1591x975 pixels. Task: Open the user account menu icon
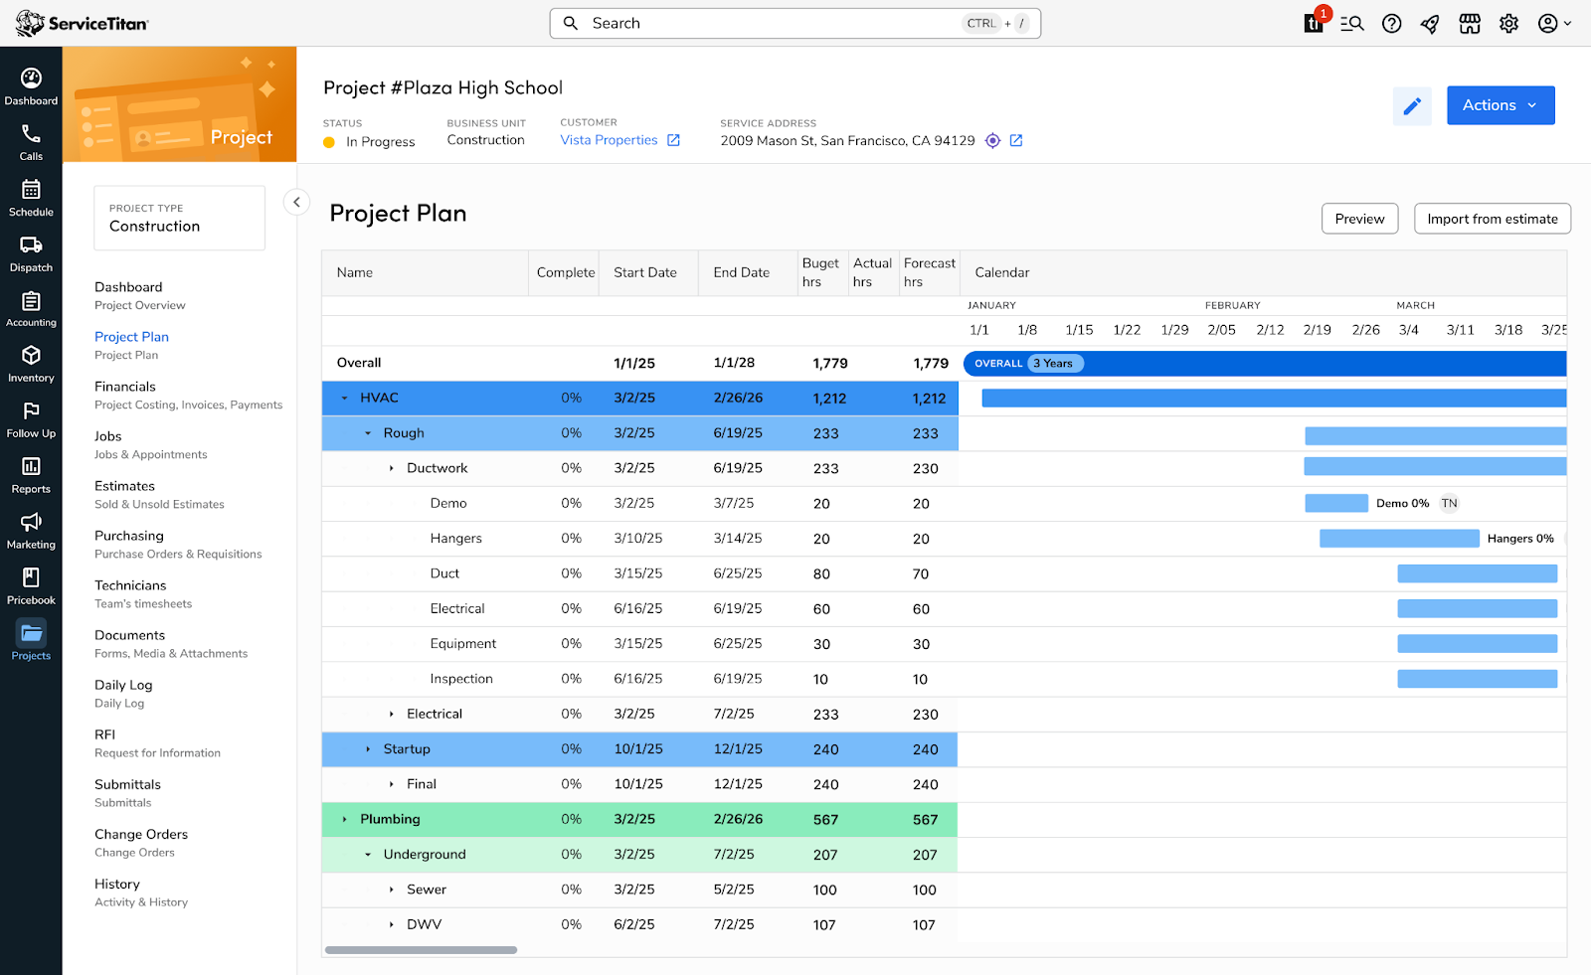tap(1554, 24)
